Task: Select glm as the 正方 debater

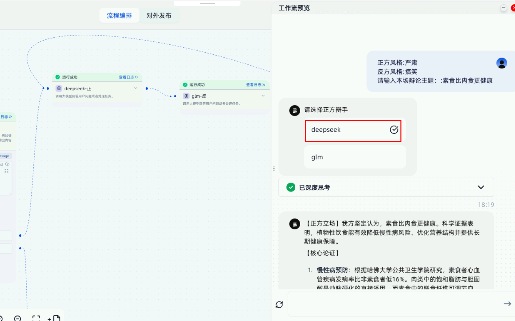Action: tap(355, 157)
